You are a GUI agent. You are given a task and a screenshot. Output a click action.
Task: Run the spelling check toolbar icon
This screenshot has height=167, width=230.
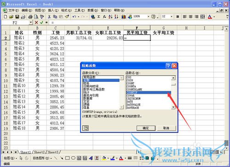click(x=42, y=17)
